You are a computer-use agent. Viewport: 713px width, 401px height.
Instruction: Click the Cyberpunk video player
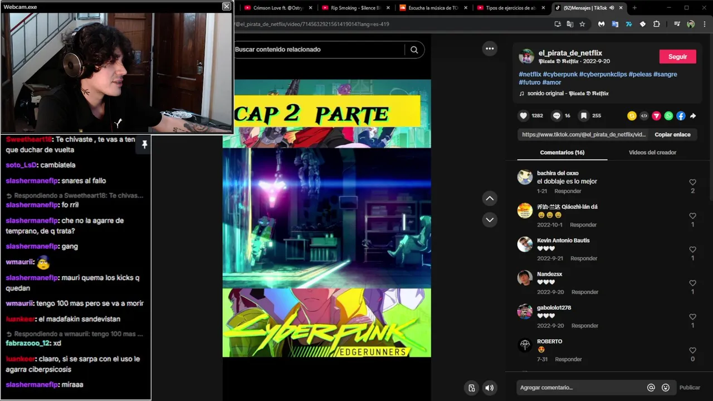click(x=326, y=218)
